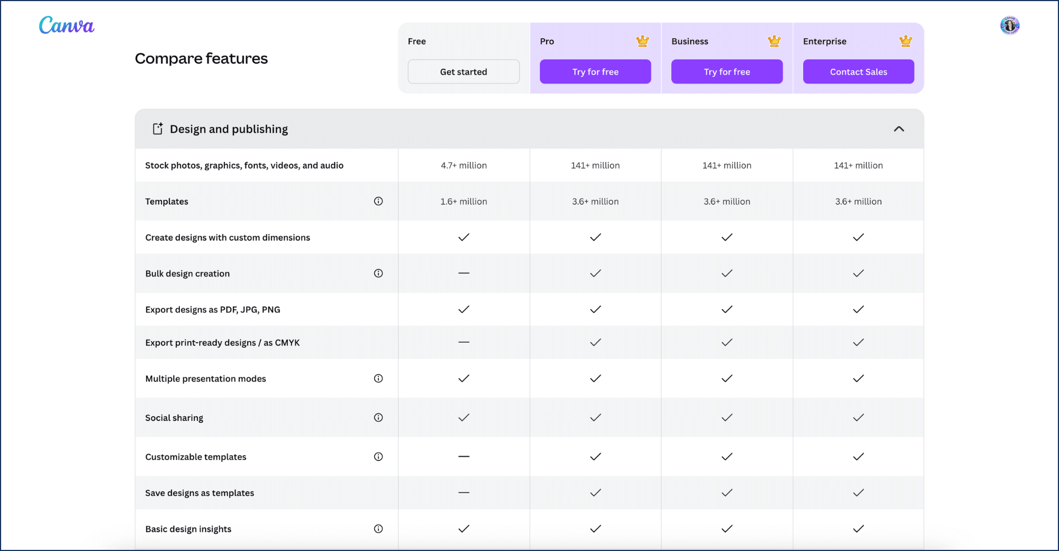Open the Social sharing info tooltip icon
The height and width of the screenshot is (551, 1059).
(x=378, y=418)
